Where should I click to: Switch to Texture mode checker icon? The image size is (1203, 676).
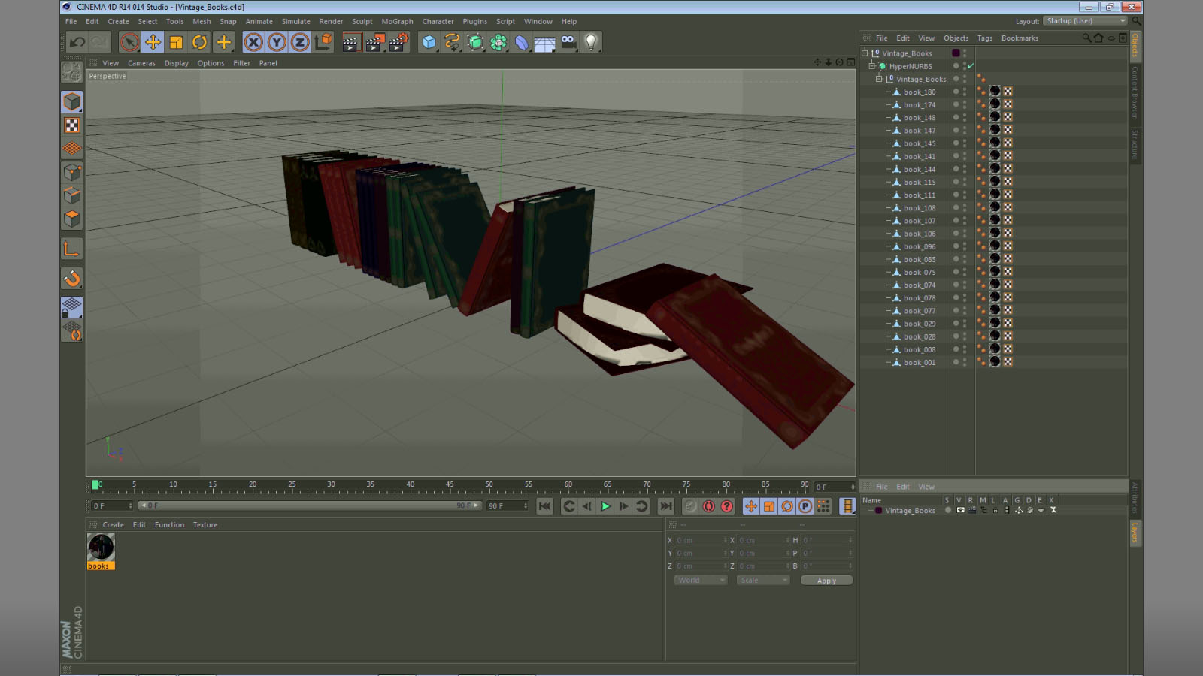click(x=72, y=125)
